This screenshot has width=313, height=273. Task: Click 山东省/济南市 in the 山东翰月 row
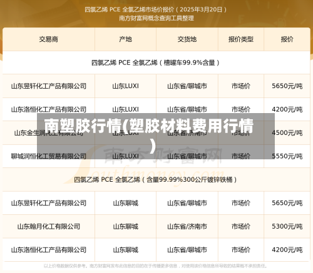coord(187,226)
